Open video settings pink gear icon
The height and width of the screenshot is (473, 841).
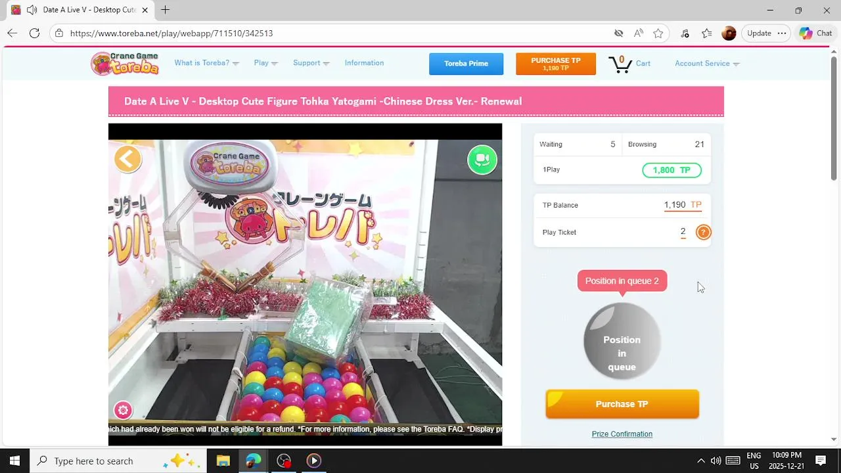click(x=123, y=410)
